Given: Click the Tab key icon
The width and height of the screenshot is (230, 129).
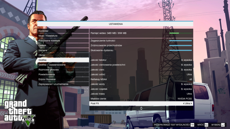Looking at the screenshot, I should (x=192, y=125).
